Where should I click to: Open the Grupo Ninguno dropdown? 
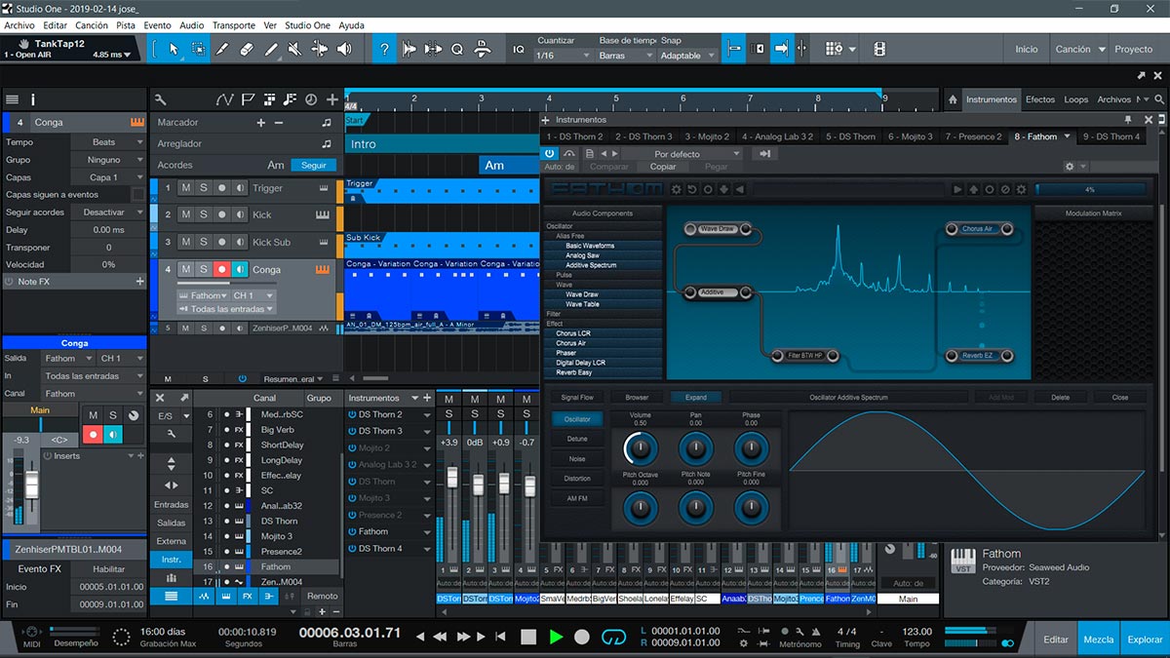(x=109, y=160)
